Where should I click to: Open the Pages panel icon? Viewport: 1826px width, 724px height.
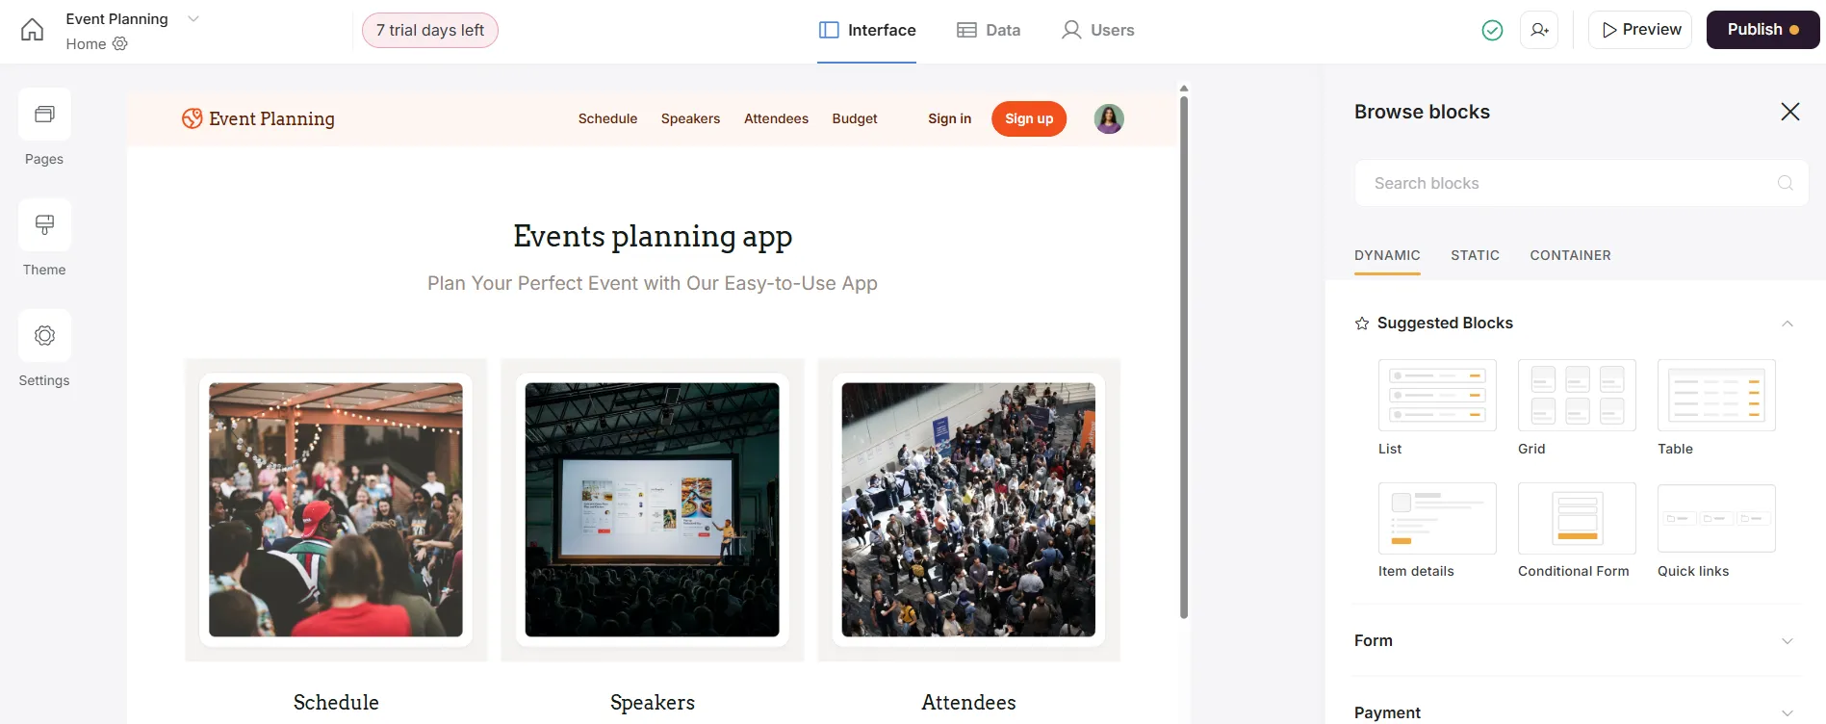tap(44, 115)
